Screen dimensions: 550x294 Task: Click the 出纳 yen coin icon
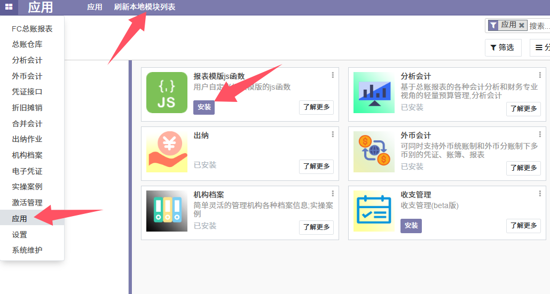(x=167, y=152)
